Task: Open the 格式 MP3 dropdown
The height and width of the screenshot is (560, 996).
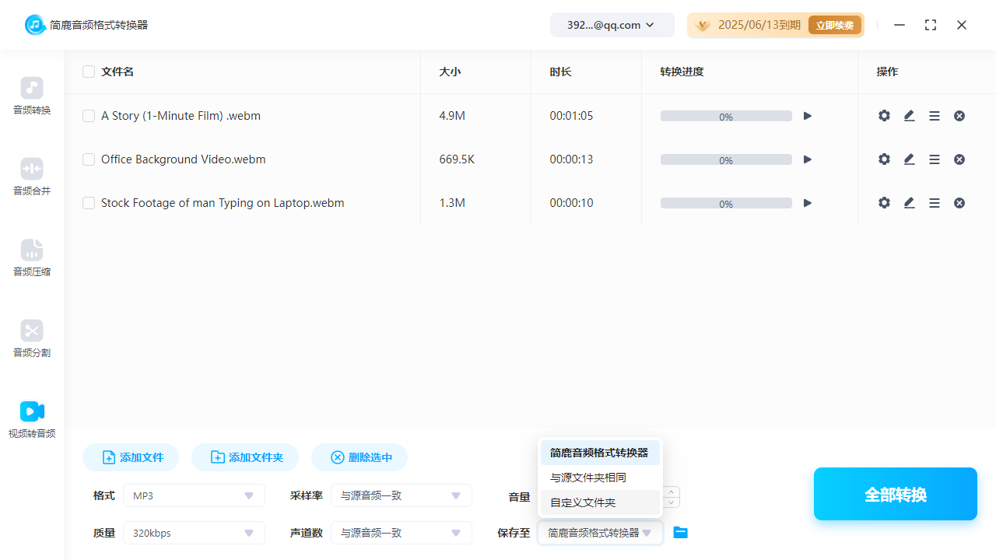Action: coord(193,495)
